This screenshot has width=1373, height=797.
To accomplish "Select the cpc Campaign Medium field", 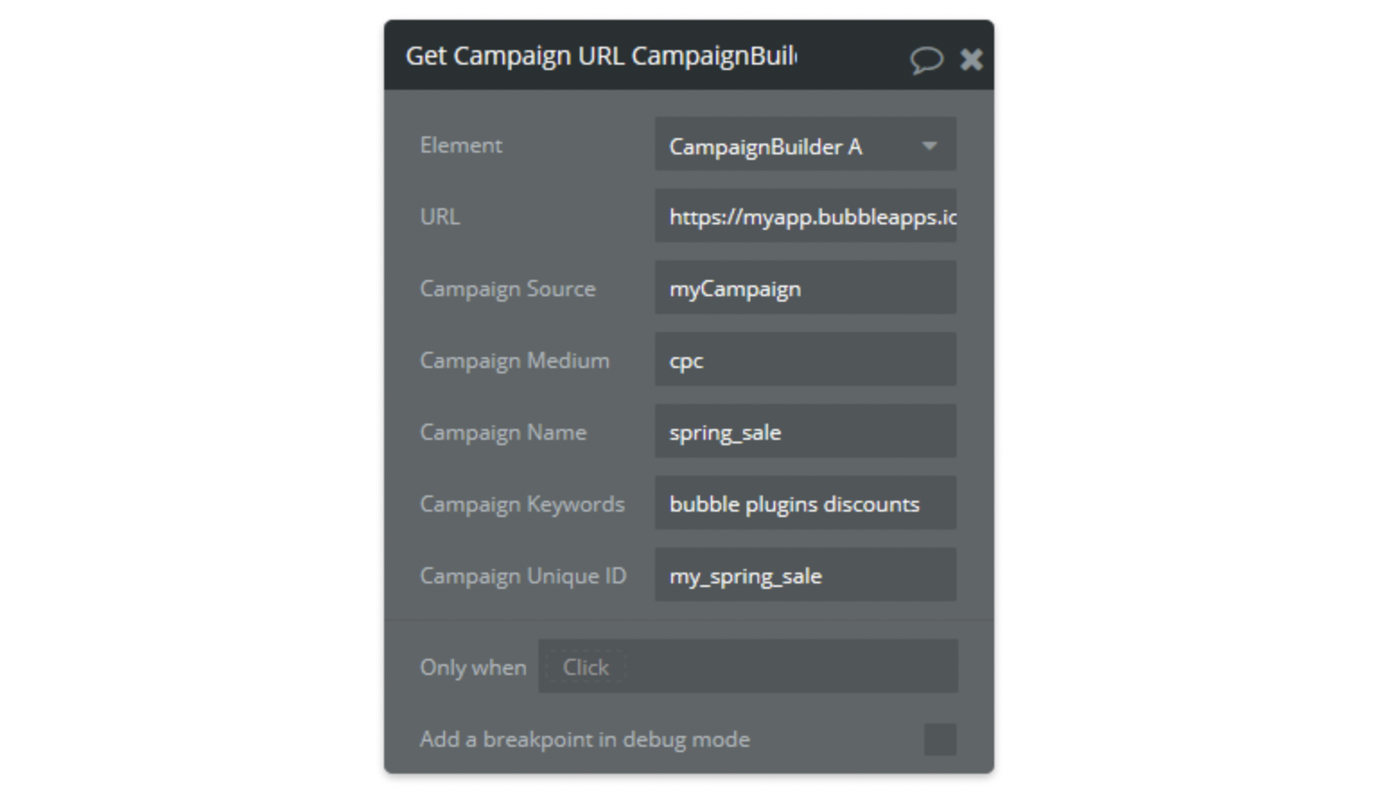I will [x=805, y=360].
